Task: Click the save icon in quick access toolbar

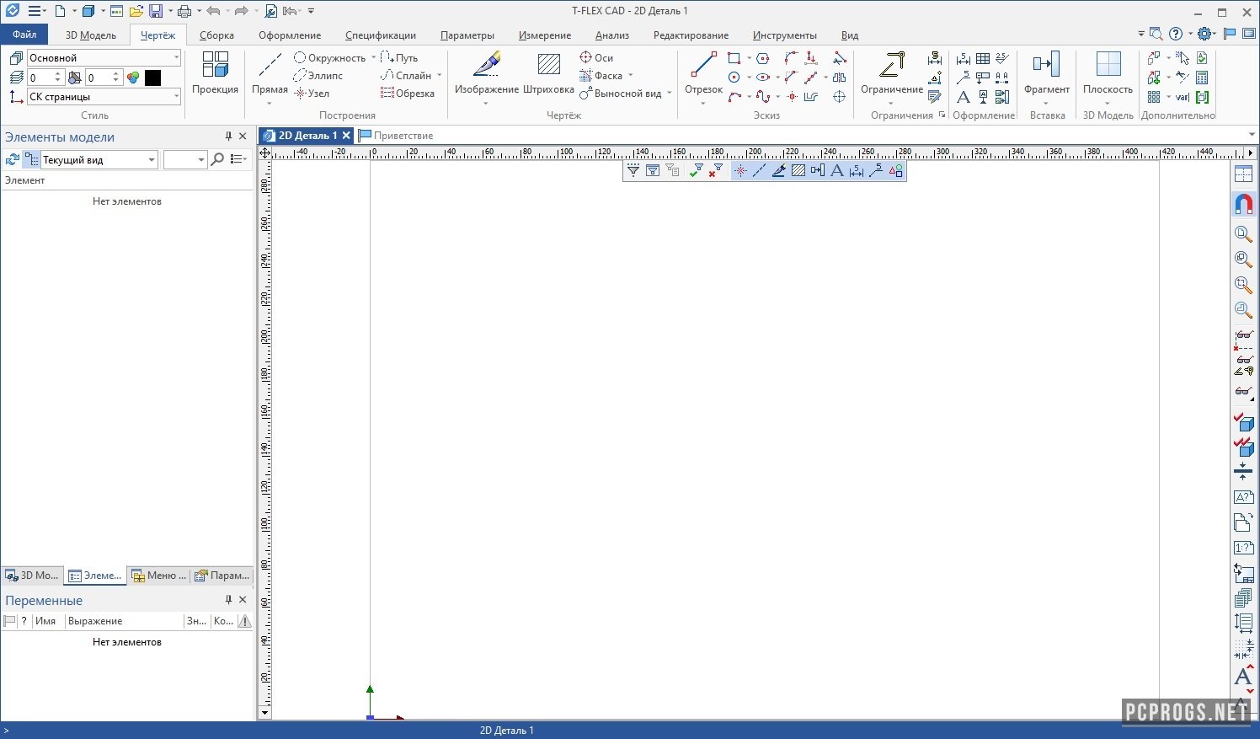Action: pos(156,11)
